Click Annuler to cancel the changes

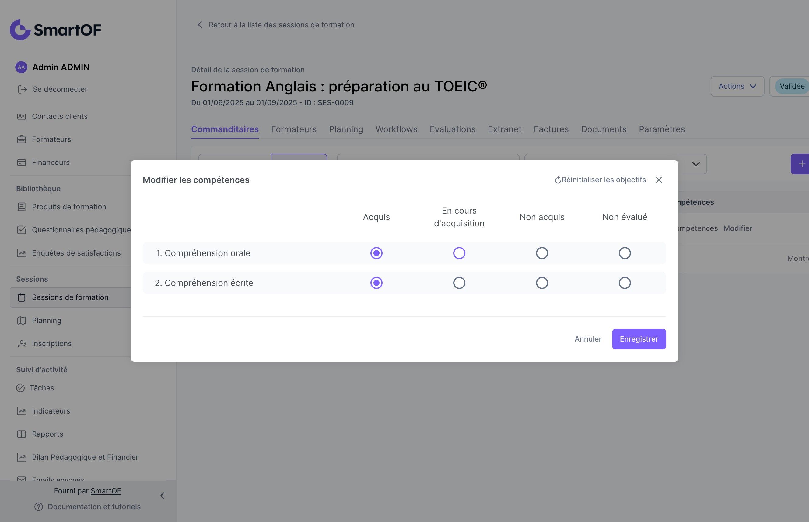point(588,339)
